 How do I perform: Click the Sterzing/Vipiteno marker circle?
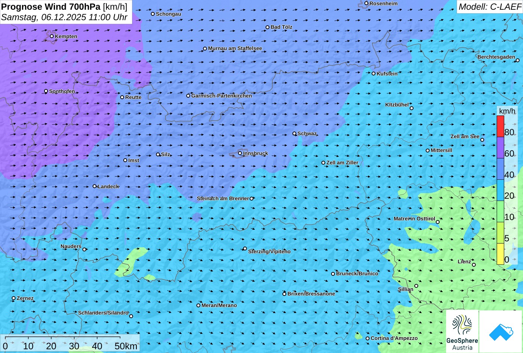click(x=245, y=248)
